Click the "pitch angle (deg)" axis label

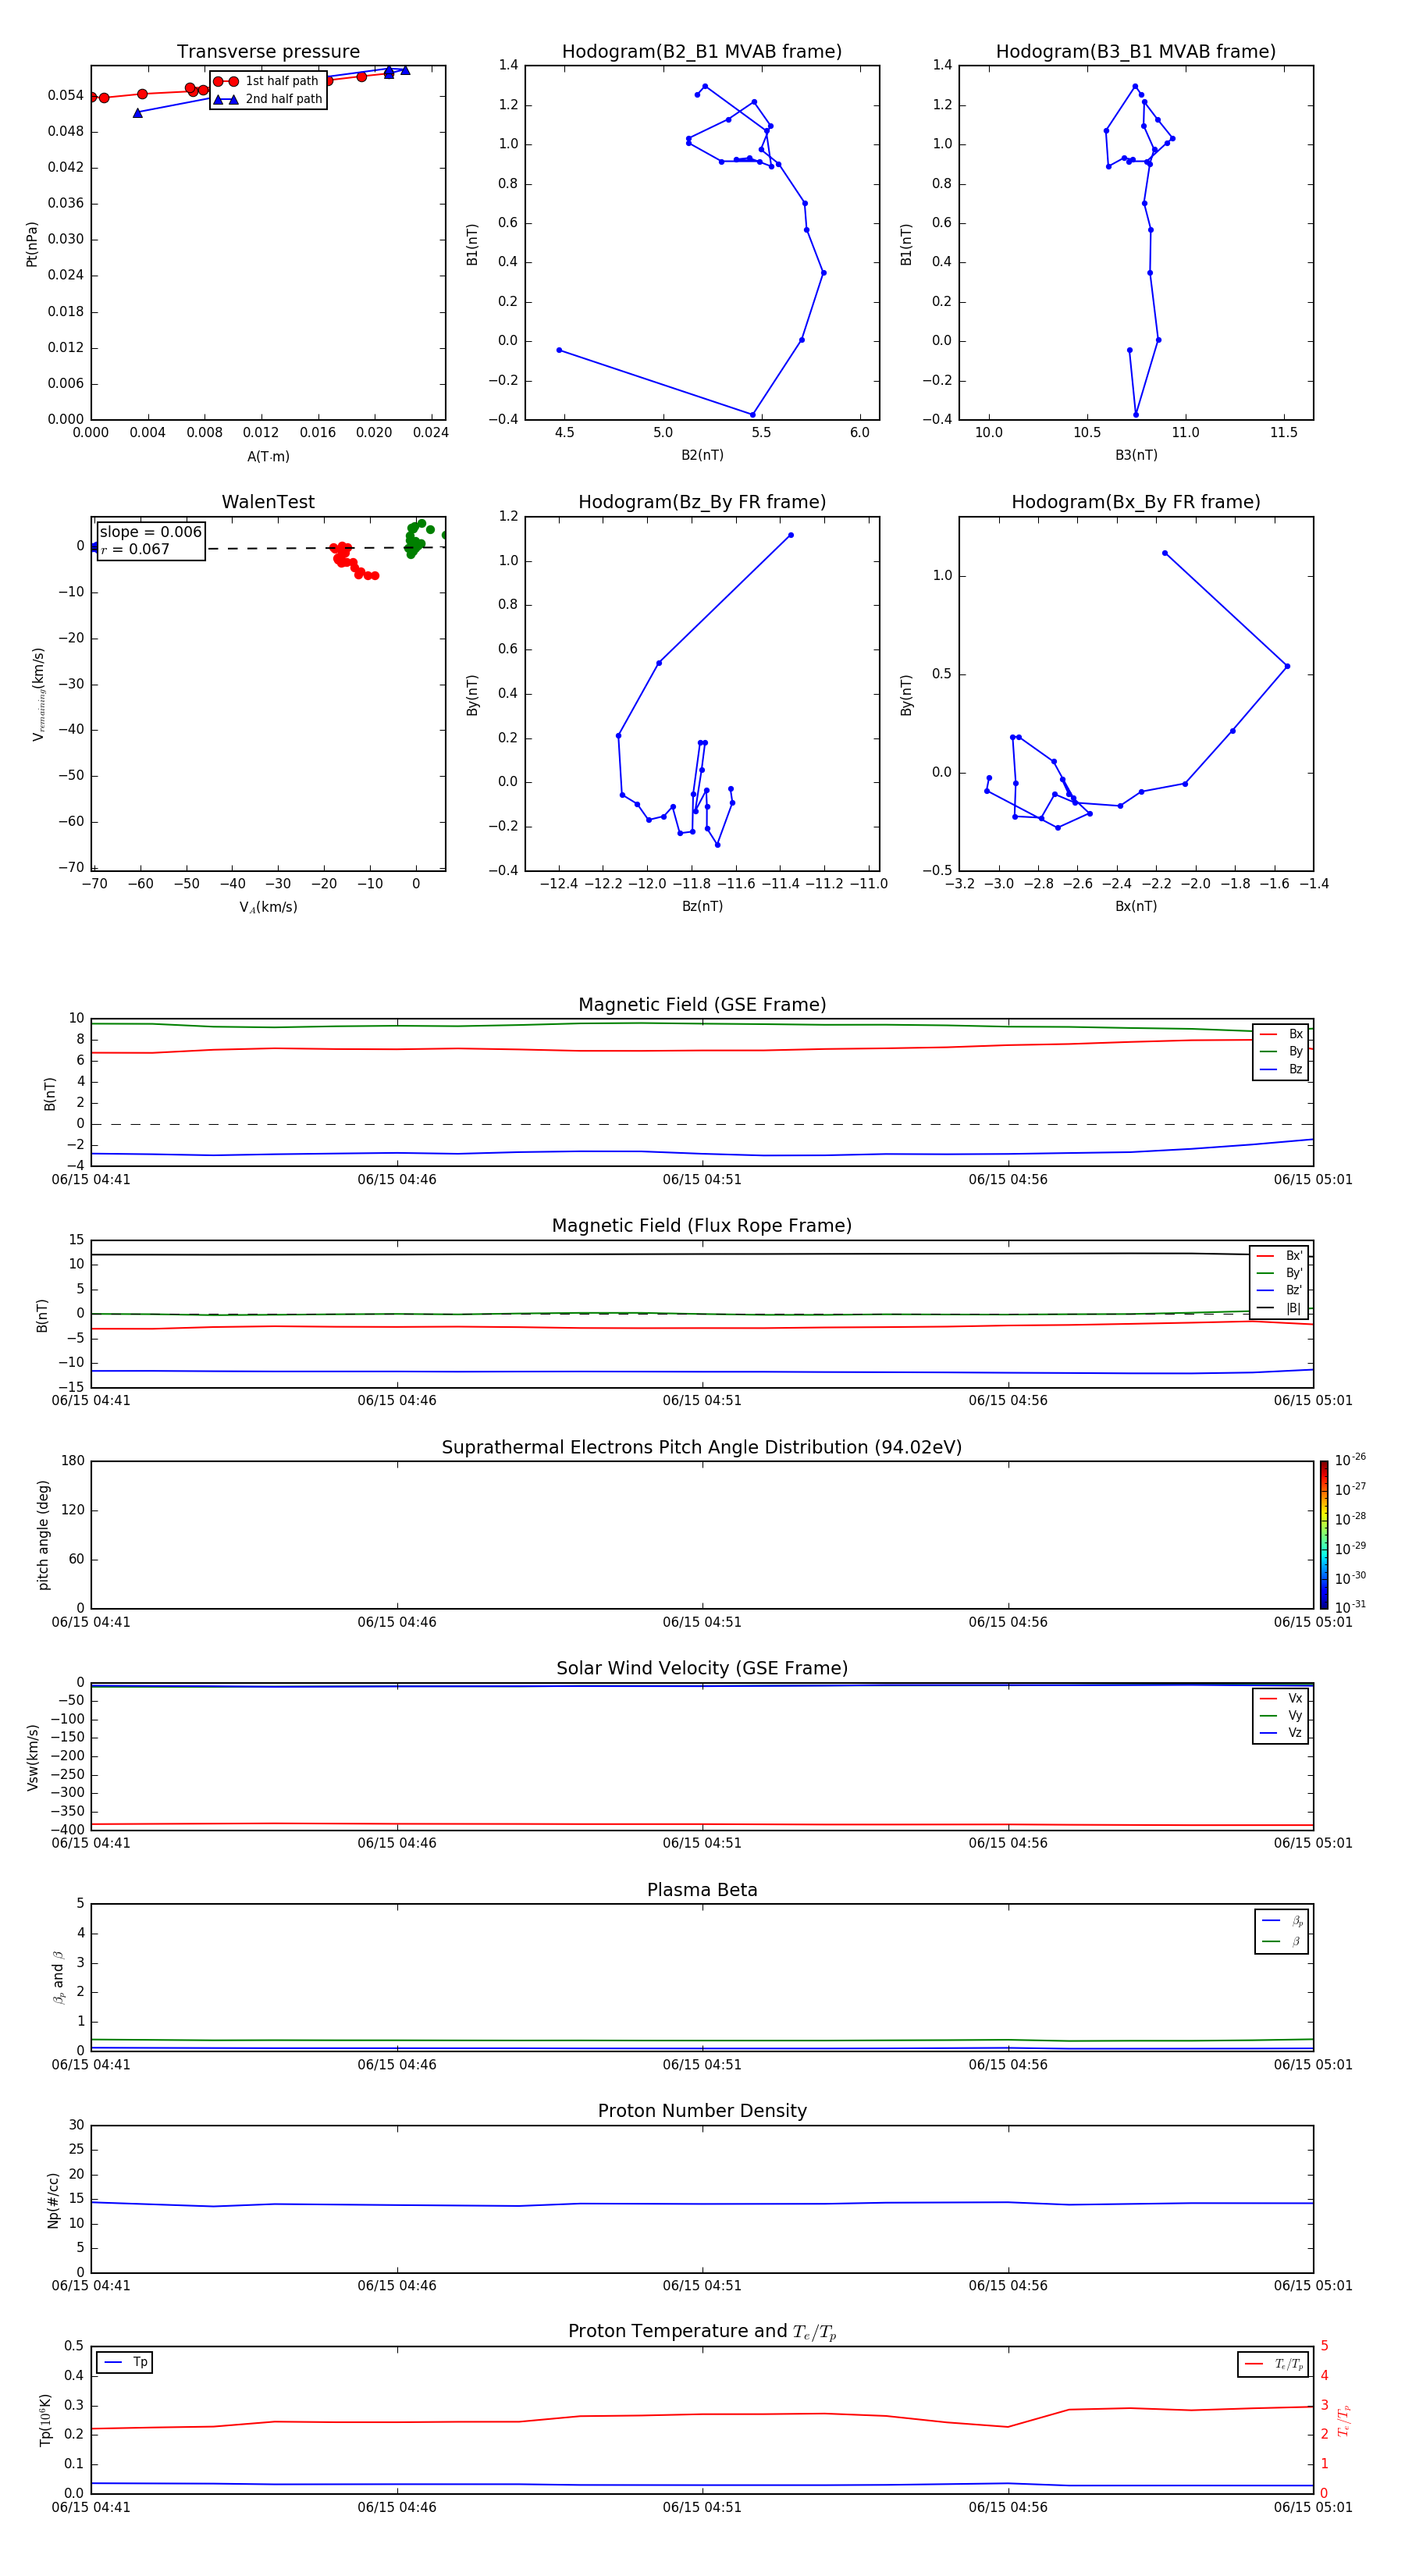click(x=44, y=1535)
